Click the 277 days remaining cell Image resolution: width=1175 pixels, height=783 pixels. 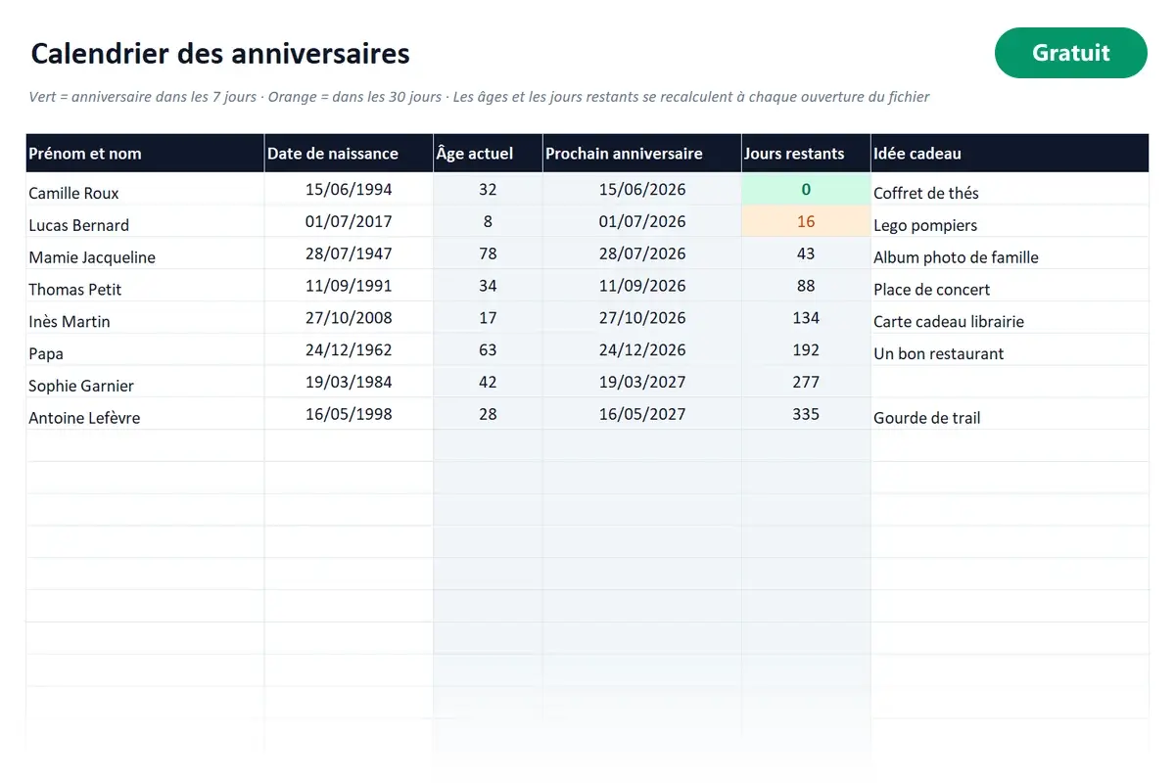point(806,383)
